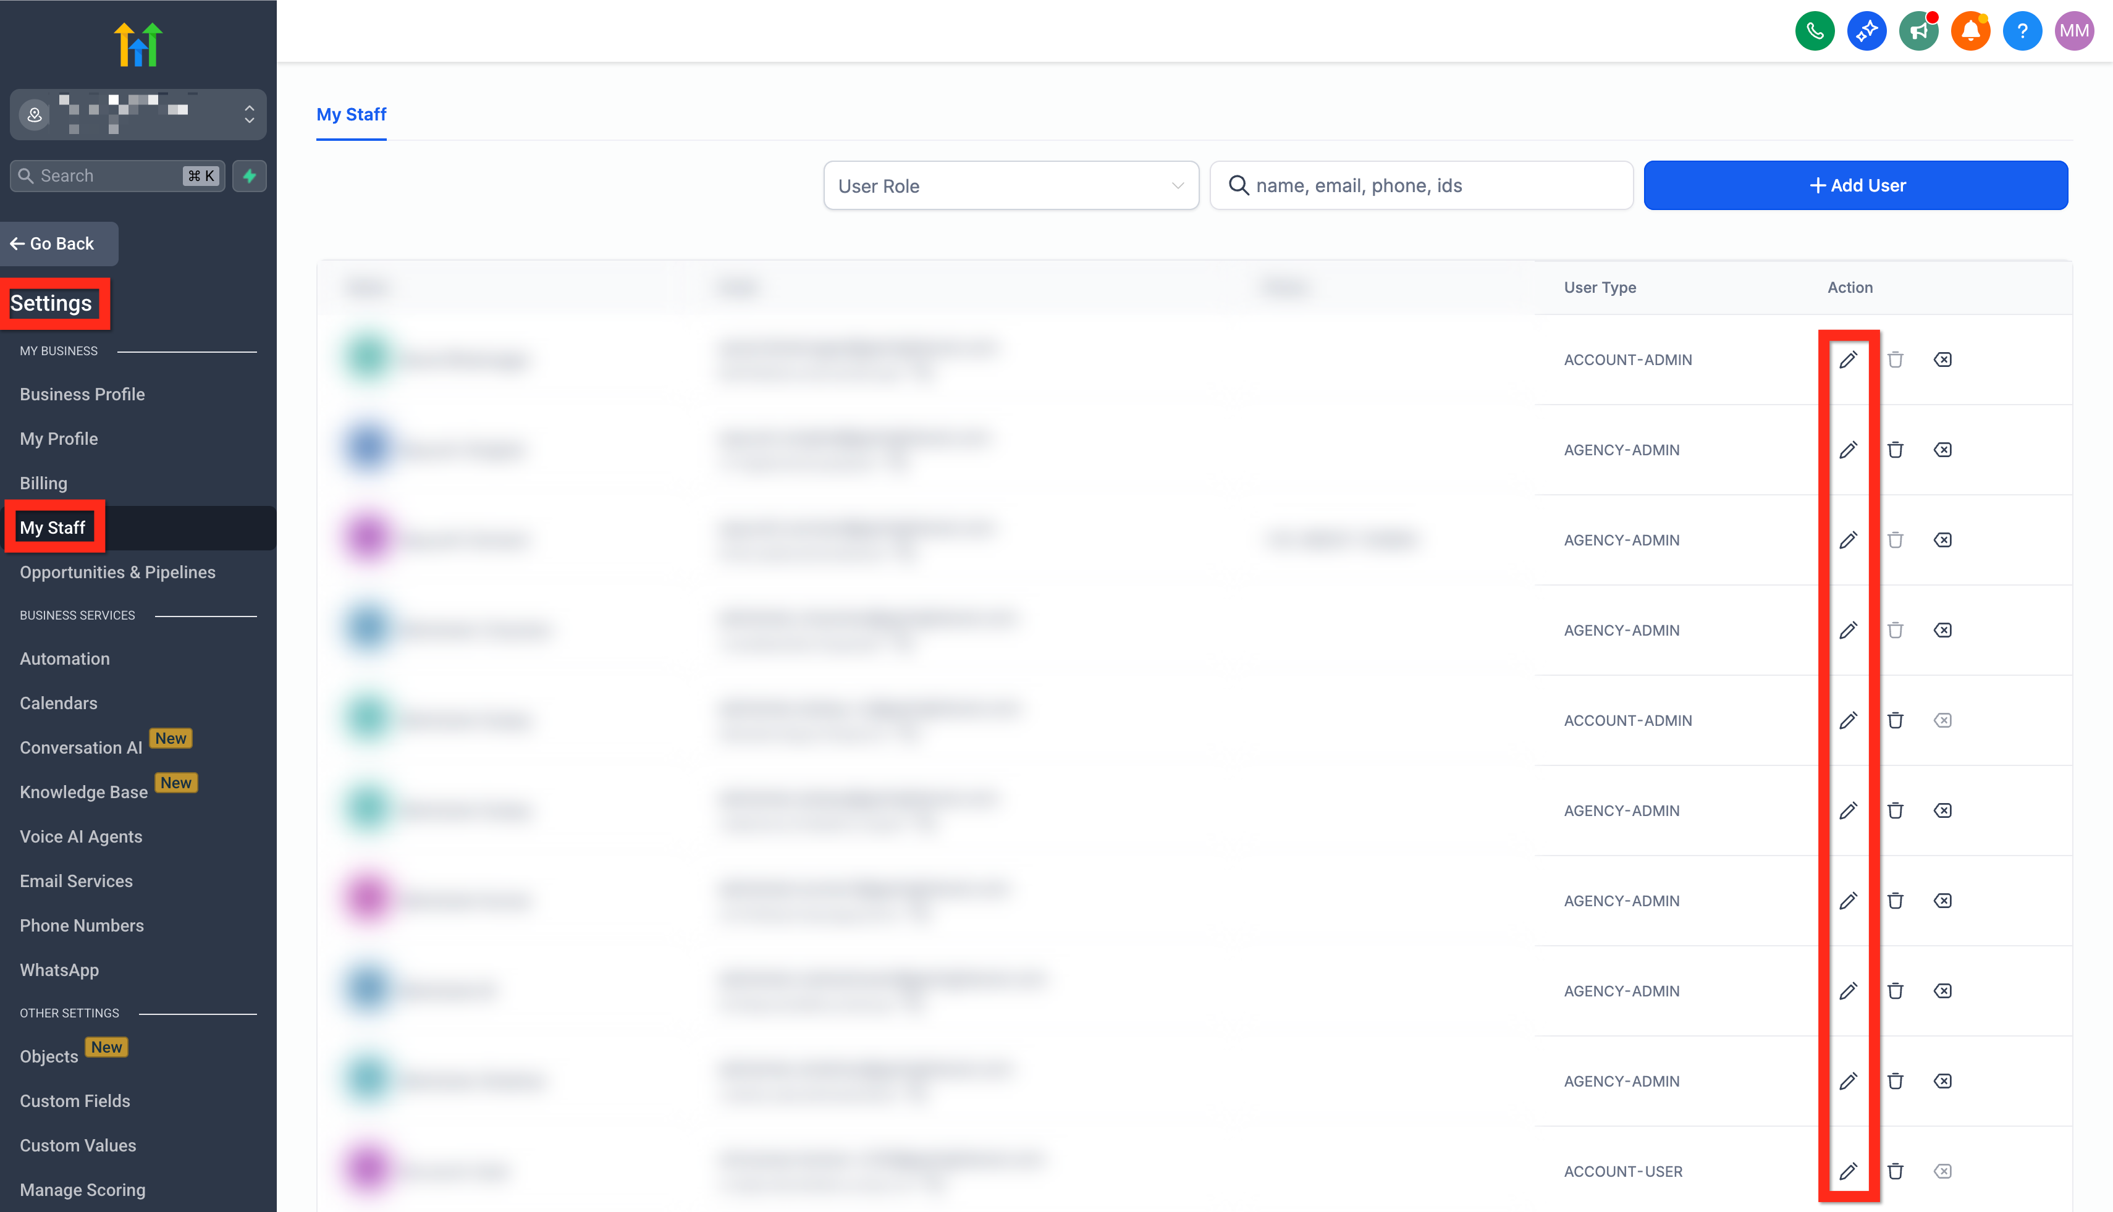This screenshot has height=1212, width=2113.
Task: Go to Opportunities & Pipelines settings
Action: pyautogui.click(x=117, y=572)
